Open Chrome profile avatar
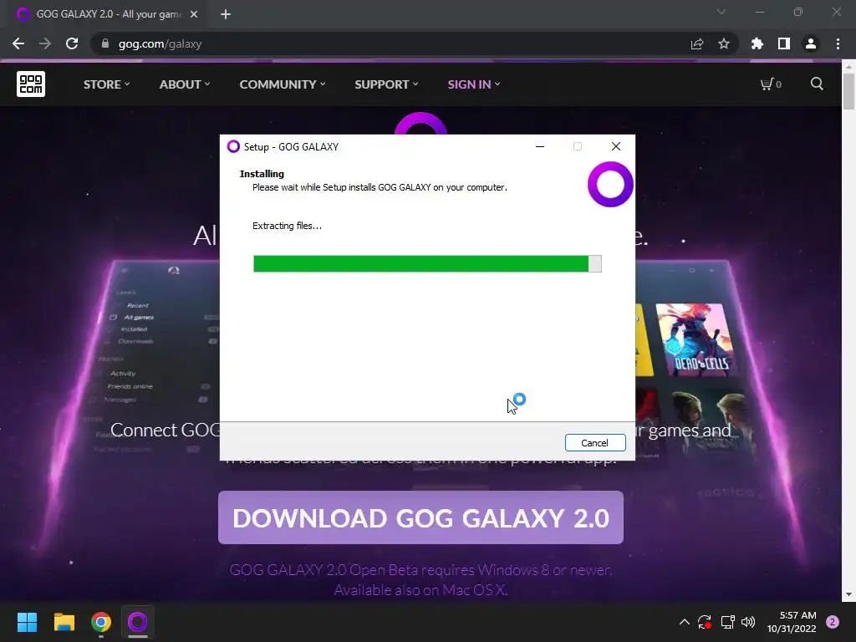This screenshot has height=642, width=856. 811,43
